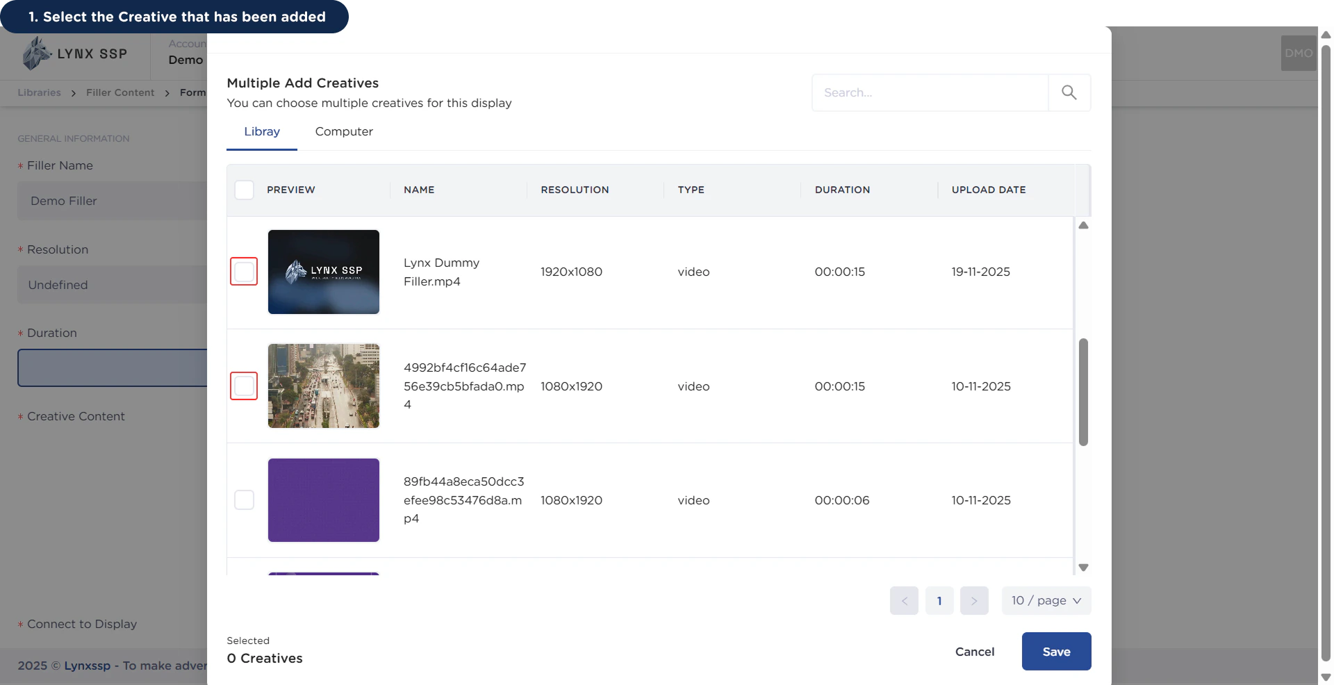Click the Lynx SSP logo
Screen dimensions: 1334x685
(74, 53)
